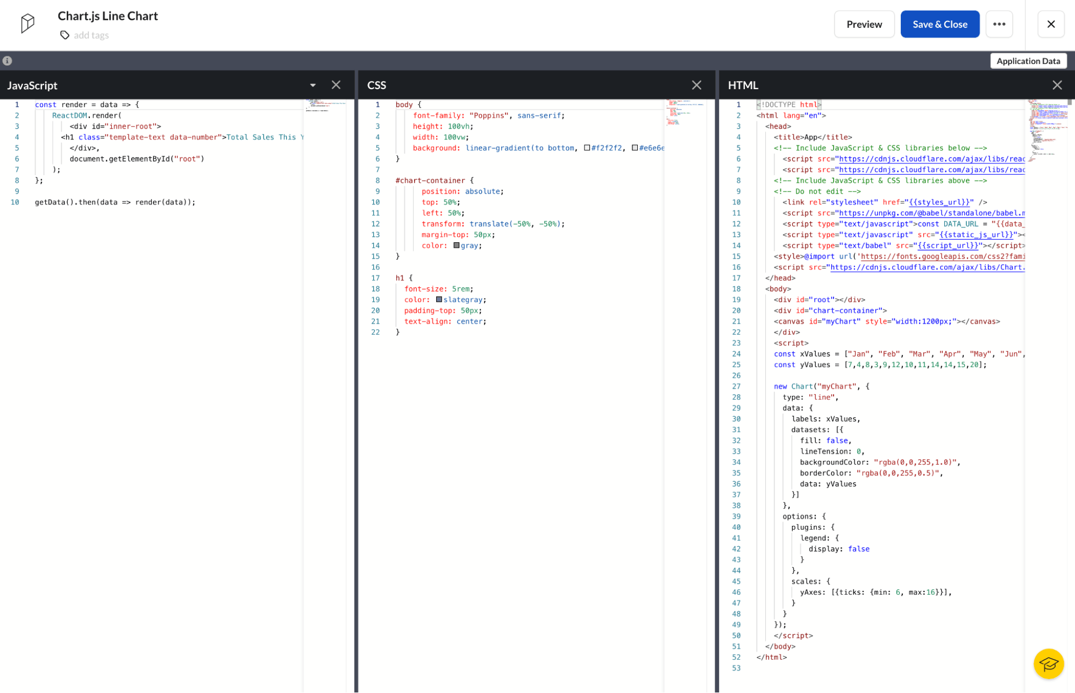The image size is (1075, 693).
Task: Click the borderColor rgba value line
Action: [872, 473]
